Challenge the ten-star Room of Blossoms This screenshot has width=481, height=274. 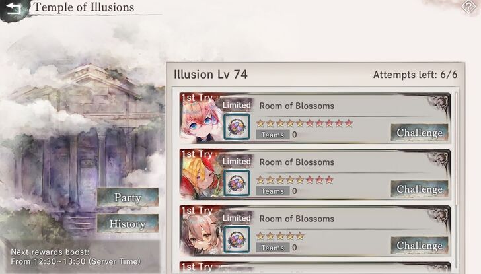pyautogui.click(x=420, y=133)
